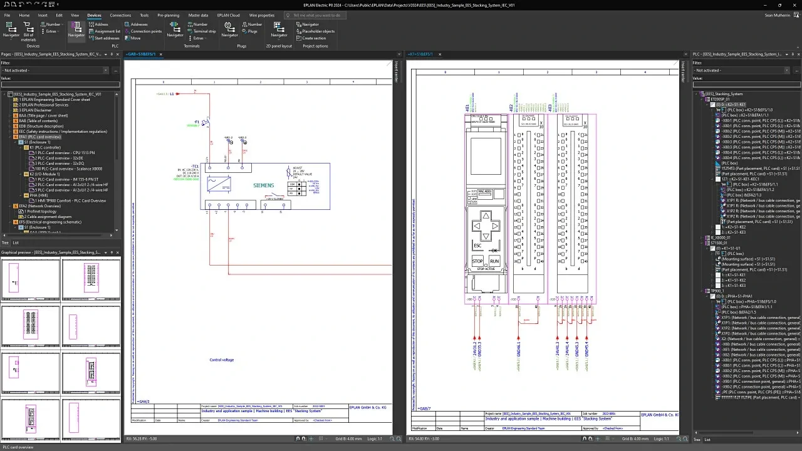Open the PLC Navigator

(x=76, y=29)
